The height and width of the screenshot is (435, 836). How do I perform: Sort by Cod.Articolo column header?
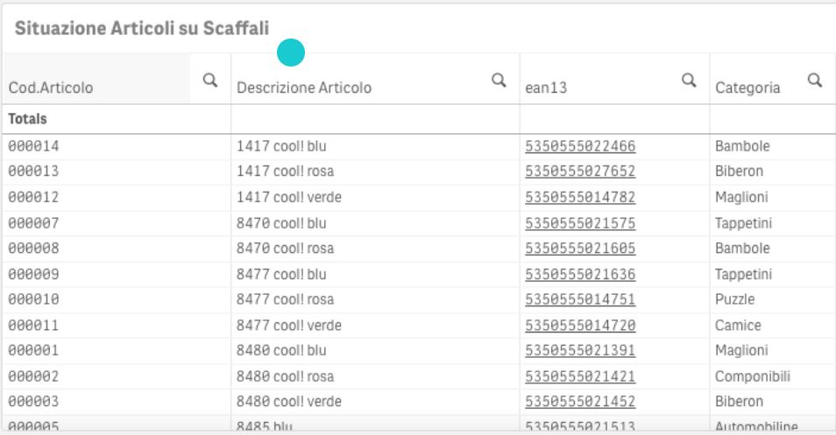(x=51, y=88)
